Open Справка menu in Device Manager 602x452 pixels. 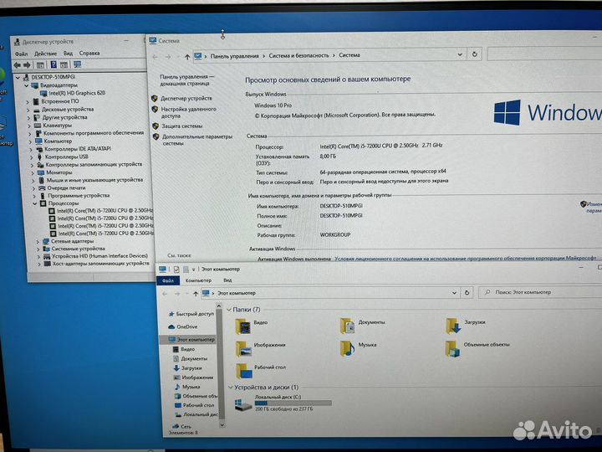[89, 53]
